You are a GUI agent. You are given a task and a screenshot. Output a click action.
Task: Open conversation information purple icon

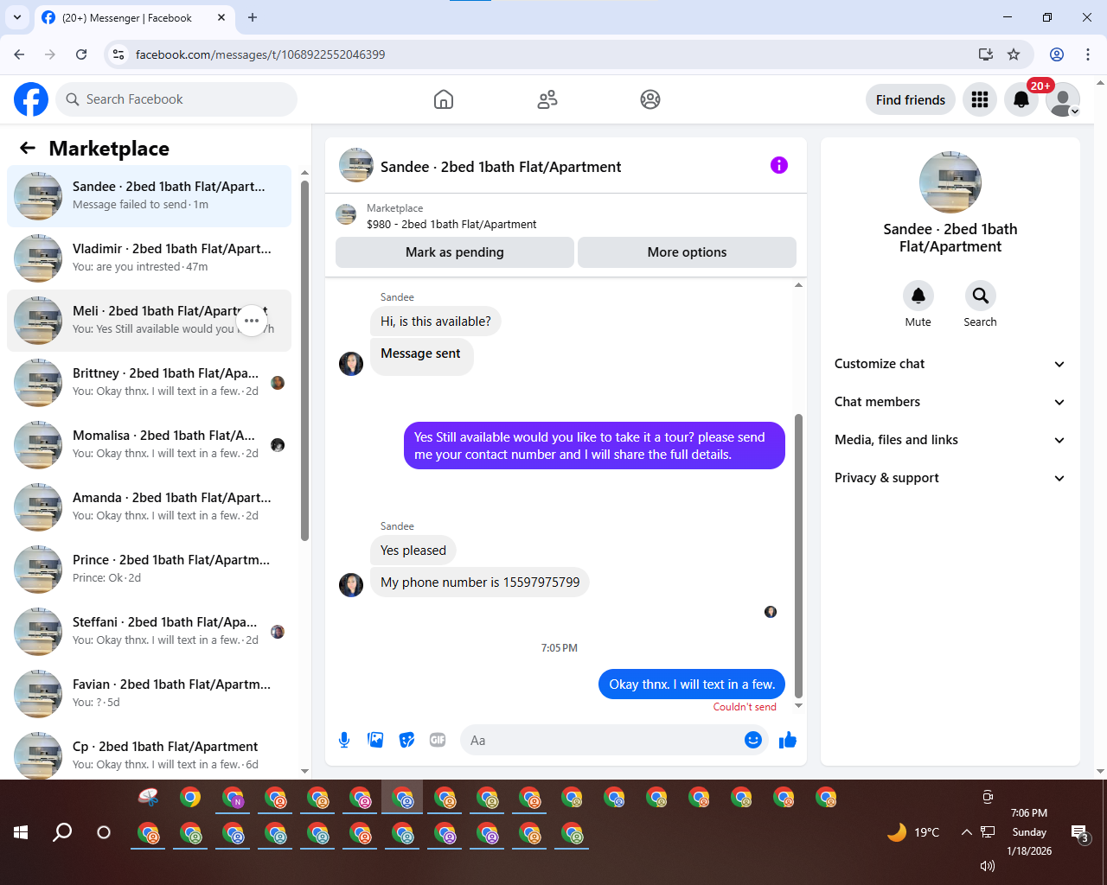[x=779, y=165]
